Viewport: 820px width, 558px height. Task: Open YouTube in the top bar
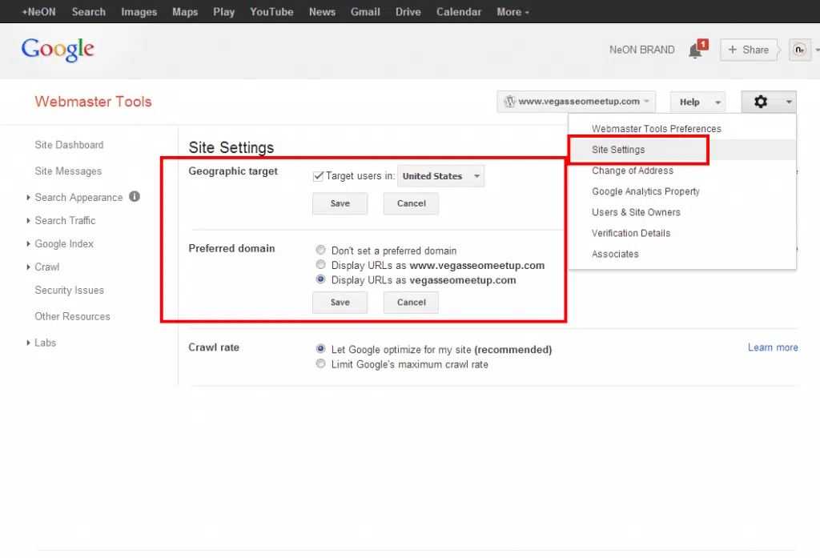point(271,11)
